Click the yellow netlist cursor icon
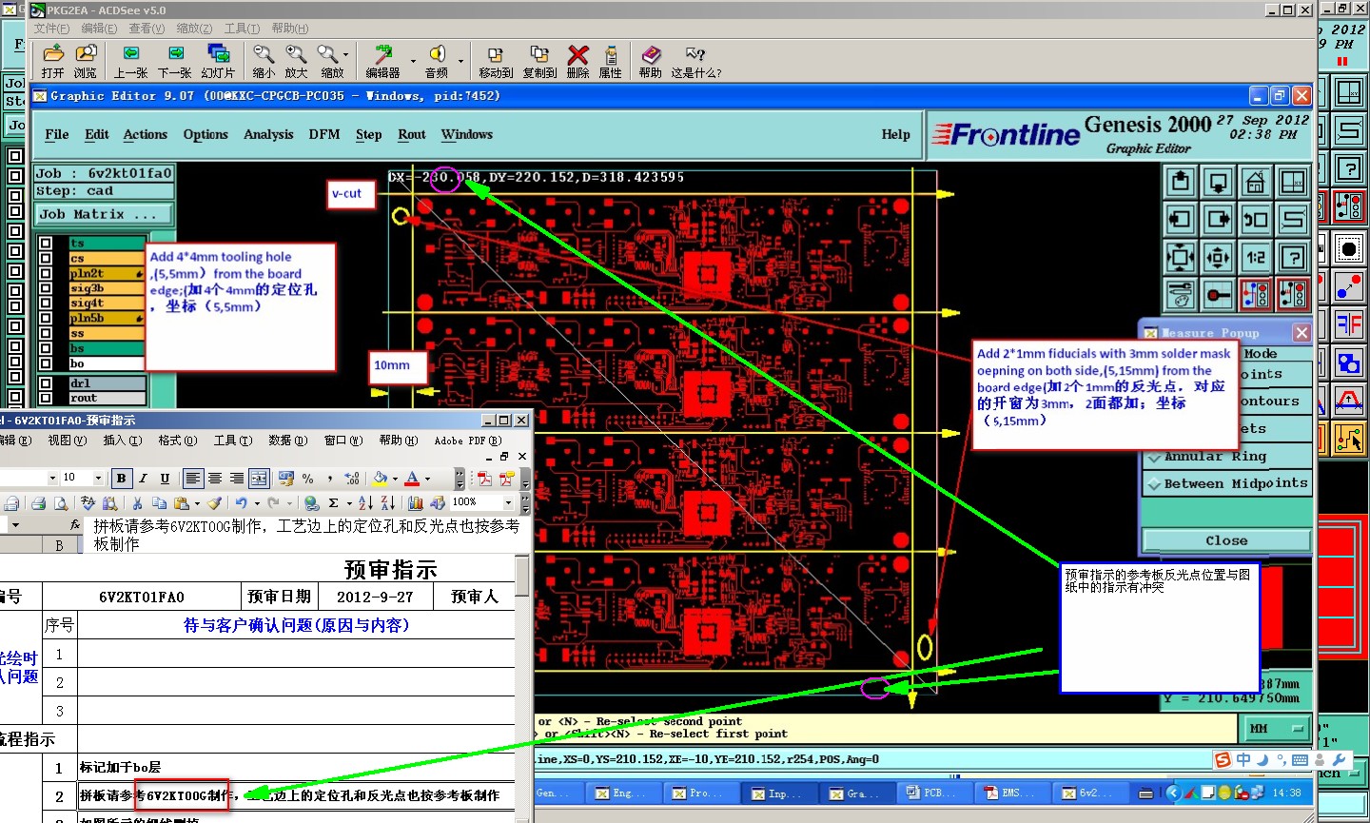Viewport: 1370px width, 823px height. [1349, 438]
